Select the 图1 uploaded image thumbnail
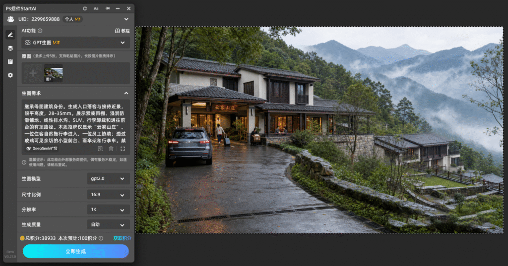The height and width of the screenshot is (266, 508). tap(54, 74)
